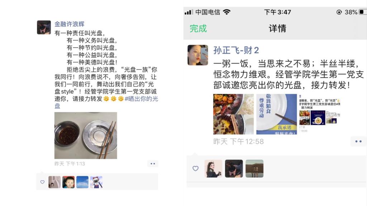Viewport: 367px width, 206px height.
Task: Open 孙正飞-财2 profile avatar
Action: 198,55
